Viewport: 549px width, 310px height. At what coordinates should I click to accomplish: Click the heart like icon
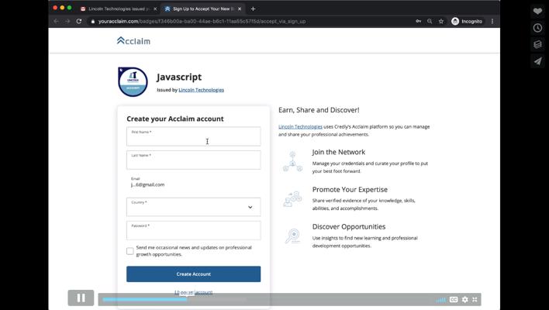(538, 11)
